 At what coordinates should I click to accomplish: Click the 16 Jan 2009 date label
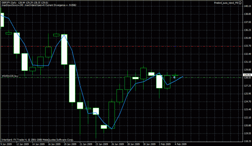click(x=54, y=144)
